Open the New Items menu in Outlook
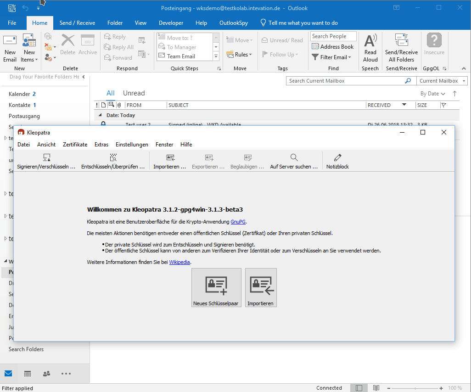 (x=29, y=48)
